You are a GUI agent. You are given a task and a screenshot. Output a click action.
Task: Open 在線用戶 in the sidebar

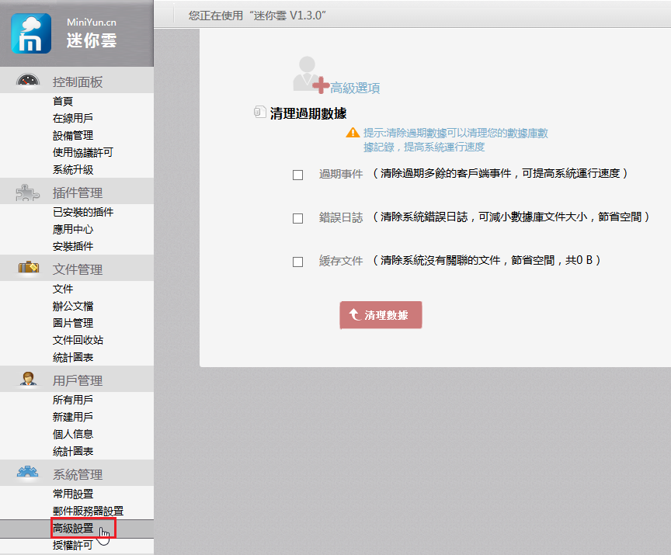coord(73,118)
